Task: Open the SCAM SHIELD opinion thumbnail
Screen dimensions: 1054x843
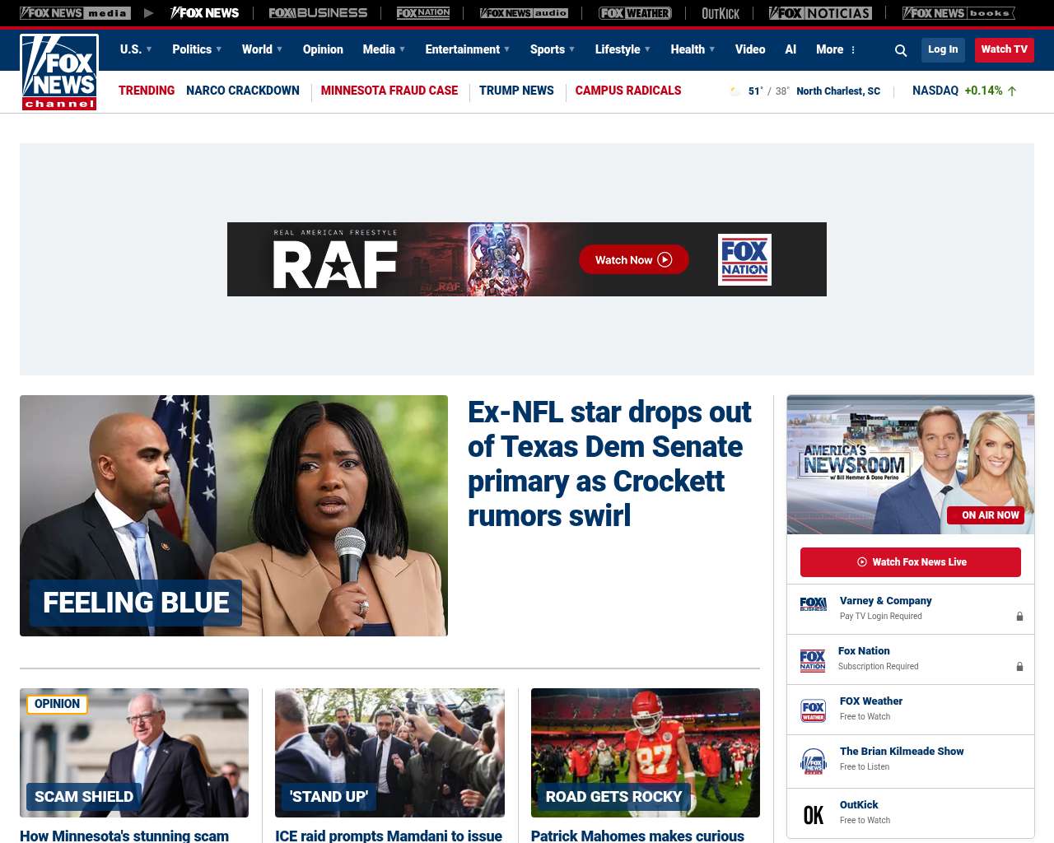Action: [134, 752]
